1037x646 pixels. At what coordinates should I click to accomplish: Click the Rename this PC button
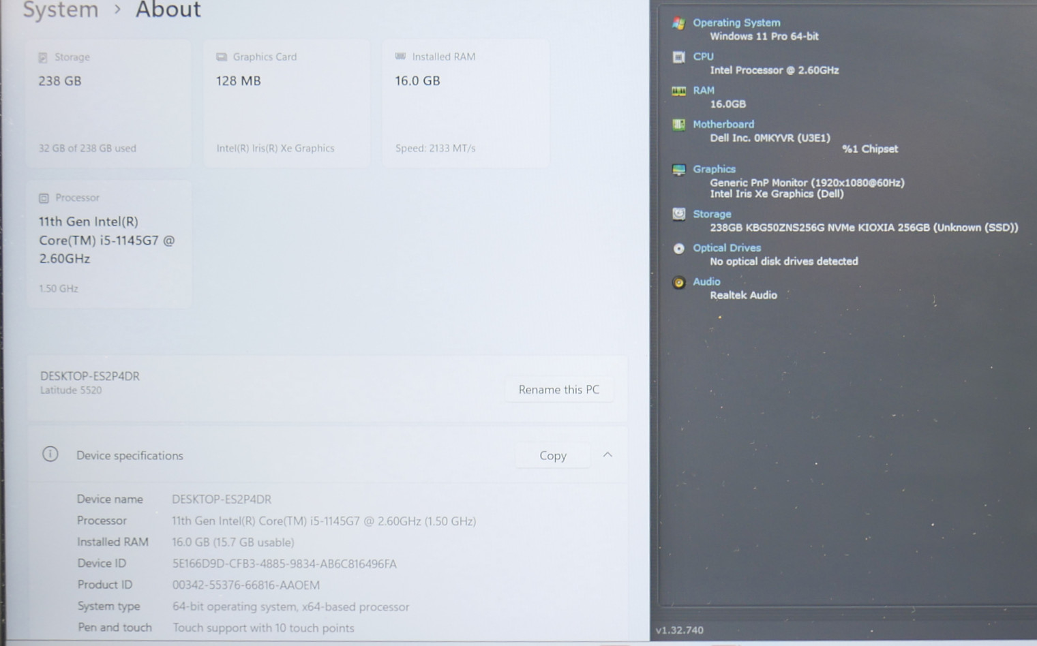tap(559, 390)
